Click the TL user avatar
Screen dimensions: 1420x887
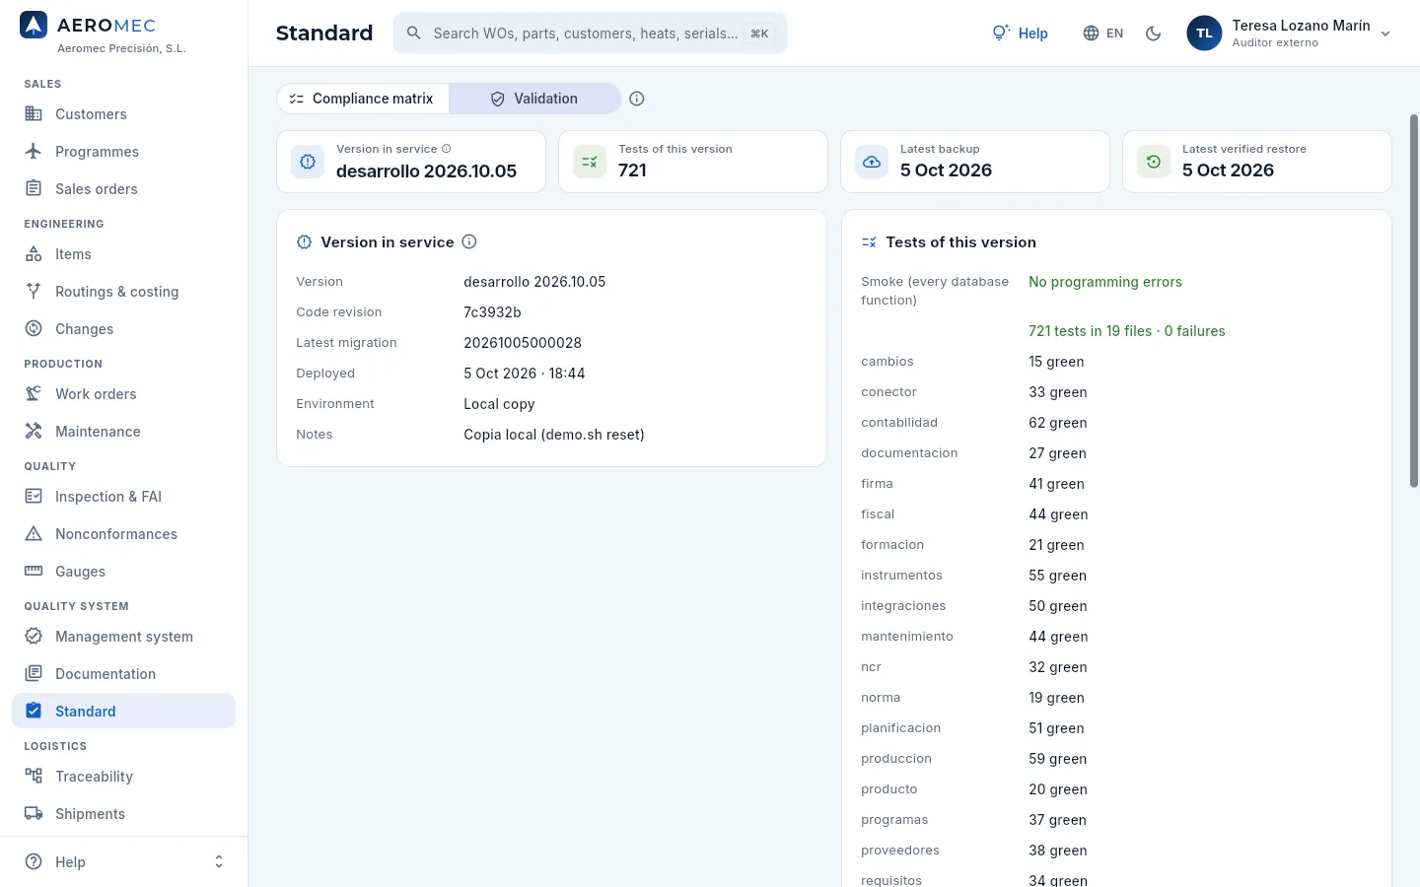(x=1204, y=34)
